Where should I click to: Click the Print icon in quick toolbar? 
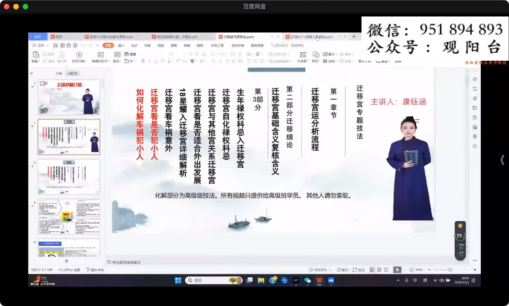[69, 45]
